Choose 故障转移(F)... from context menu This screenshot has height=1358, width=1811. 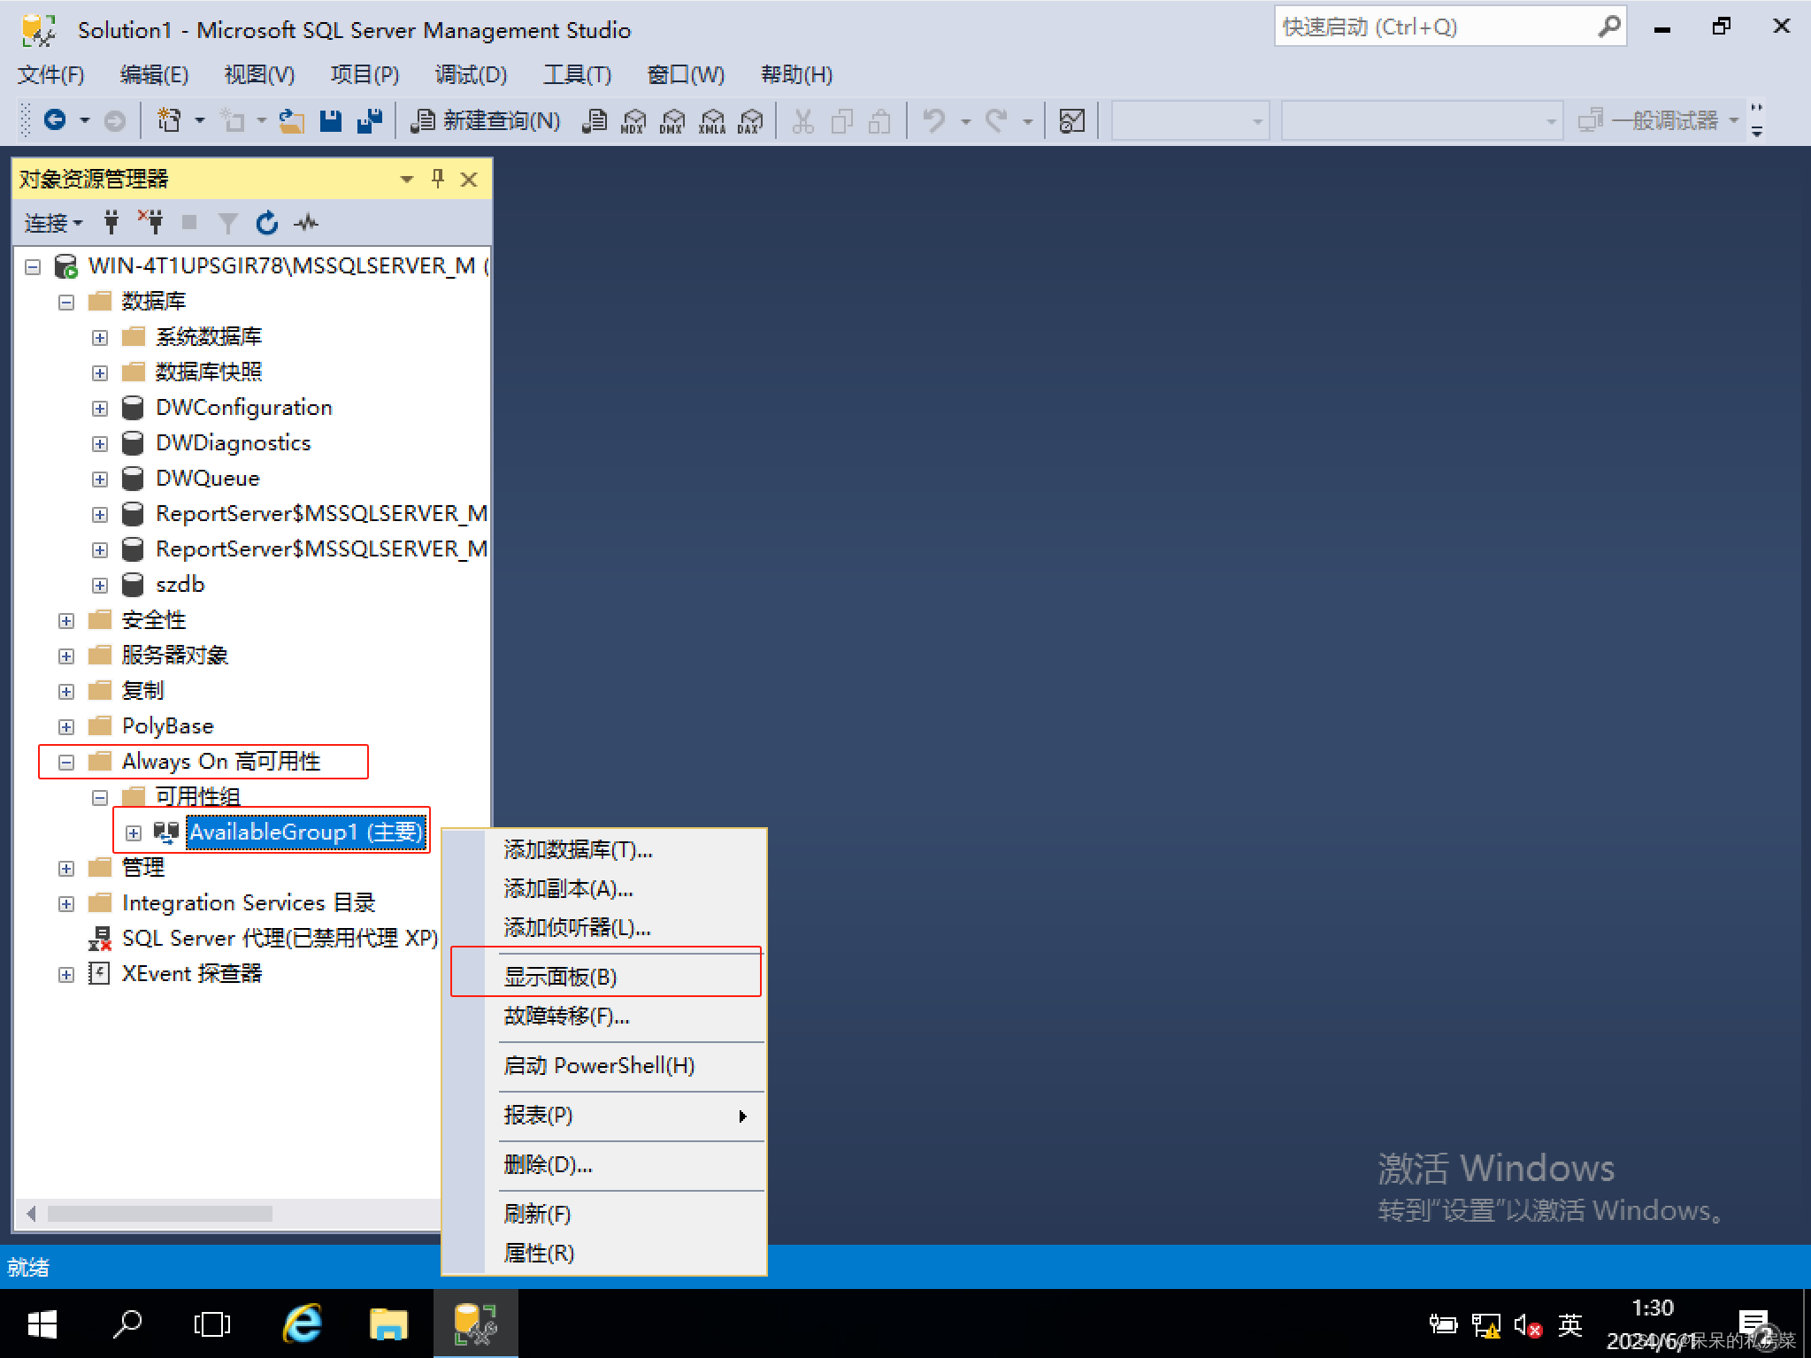603,1016
